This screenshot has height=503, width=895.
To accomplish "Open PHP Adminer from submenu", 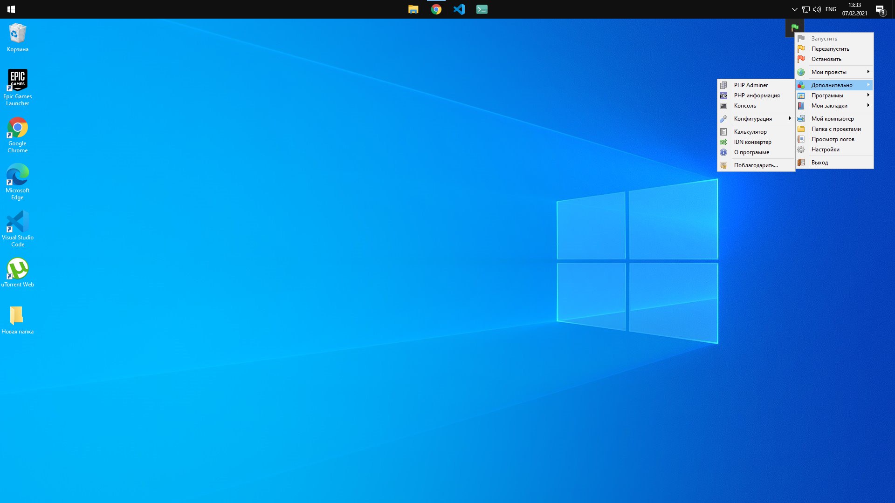I will point(750,85).
